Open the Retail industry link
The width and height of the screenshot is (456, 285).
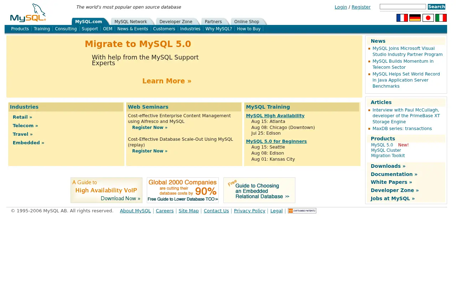[22, 117]
